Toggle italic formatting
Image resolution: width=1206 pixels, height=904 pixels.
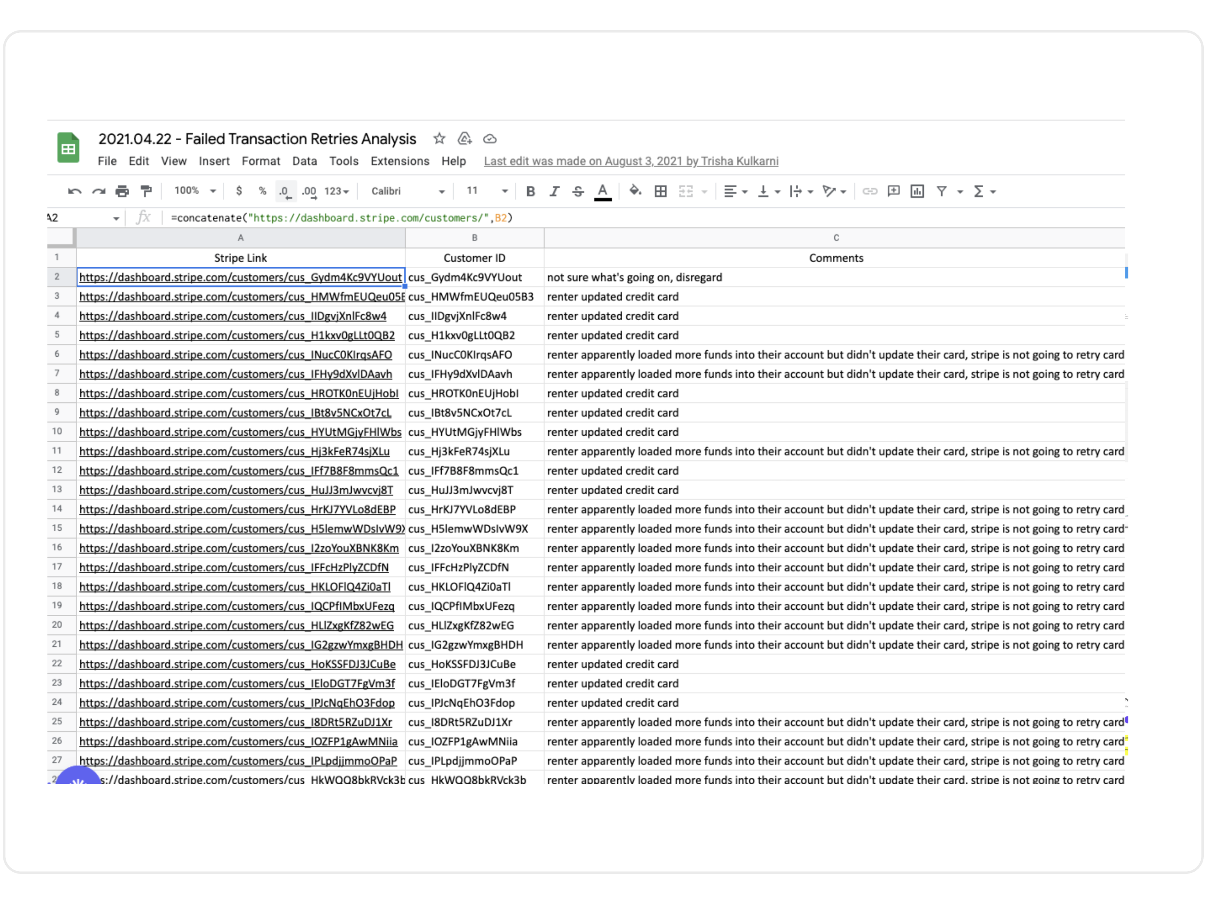click(x=554, y=191)
